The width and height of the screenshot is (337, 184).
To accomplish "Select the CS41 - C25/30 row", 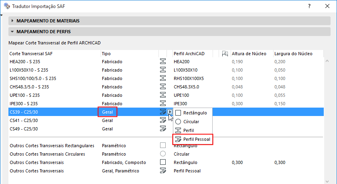I will point(166,120).
